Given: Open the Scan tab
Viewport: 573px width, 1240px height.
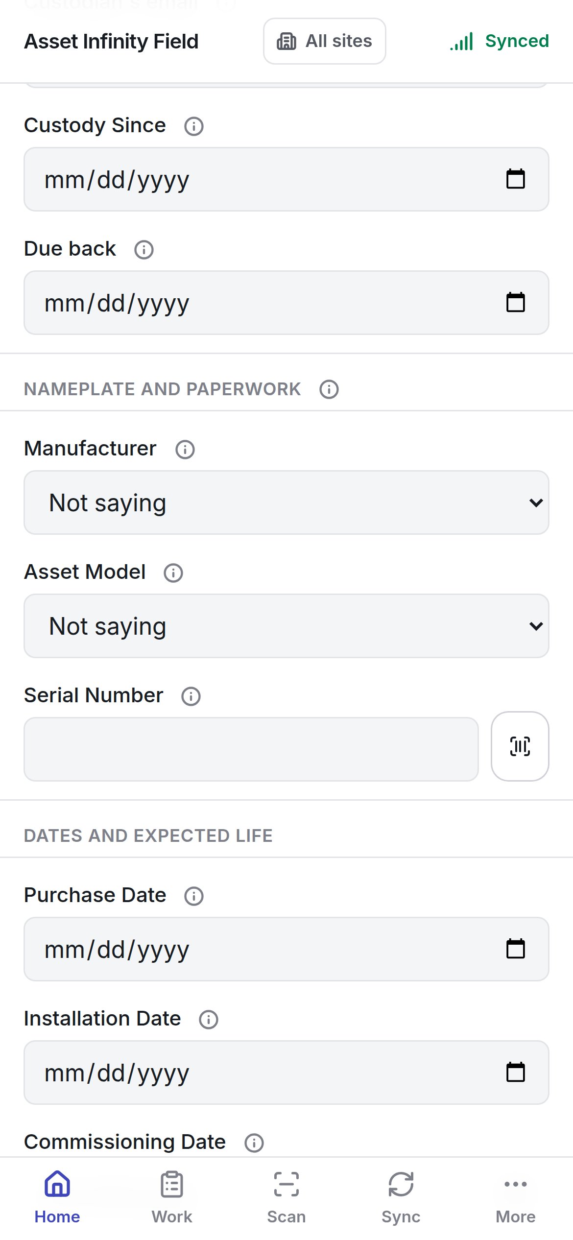Looking at the screenshot, I should tap(286, 1197).
